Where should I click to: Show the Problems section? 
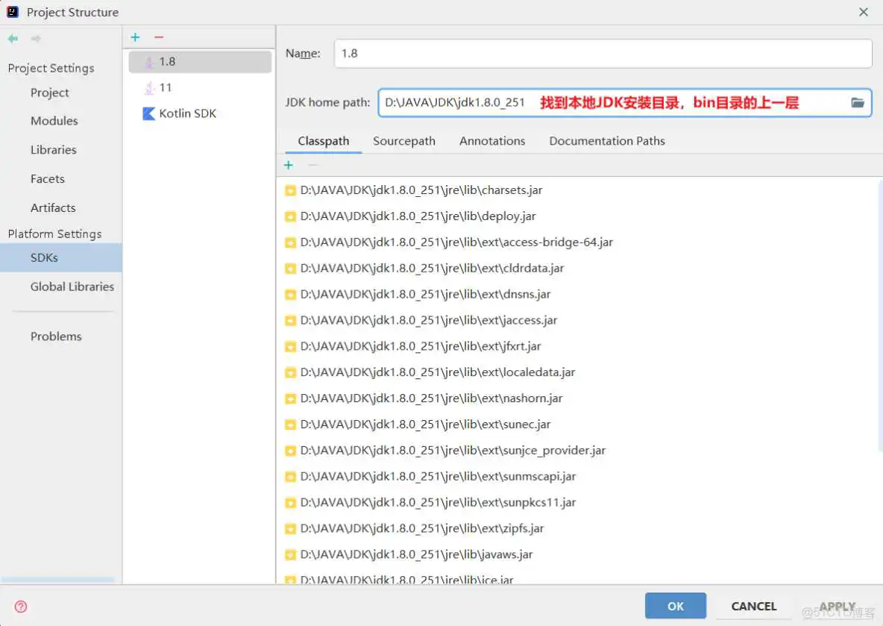click(56, 337)
